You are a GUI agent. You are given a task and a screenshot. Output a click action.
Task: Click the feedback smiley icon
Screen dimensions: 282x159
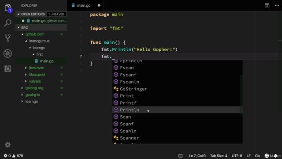coord(267,155)
